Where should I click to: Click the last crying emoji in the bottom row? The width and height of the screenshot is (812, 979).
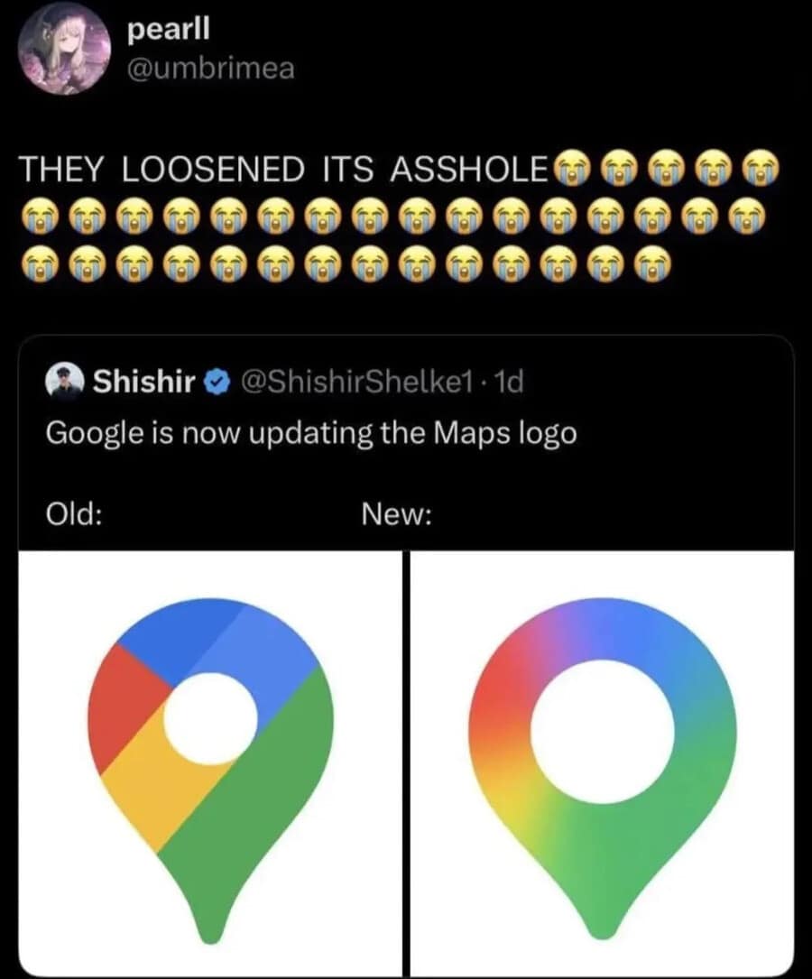tap(649, 263)
